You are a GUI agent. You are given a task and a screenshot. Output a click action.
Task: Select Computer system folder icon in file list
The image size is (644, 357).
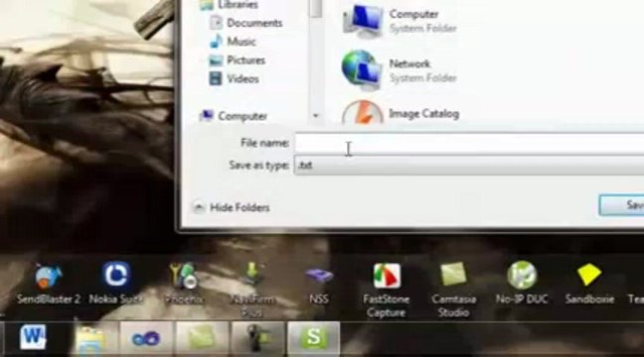(x=362, y=21)
